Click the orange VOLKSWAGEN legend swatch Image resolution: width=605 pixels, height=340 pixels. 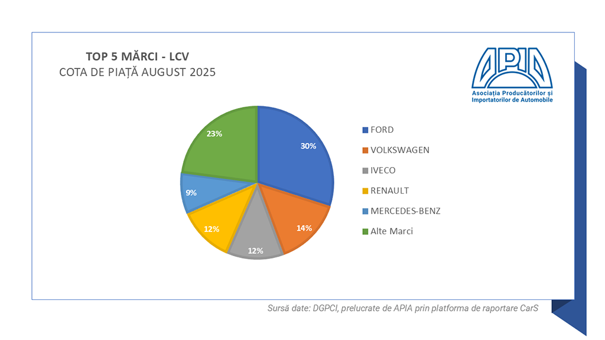point(365,150)
